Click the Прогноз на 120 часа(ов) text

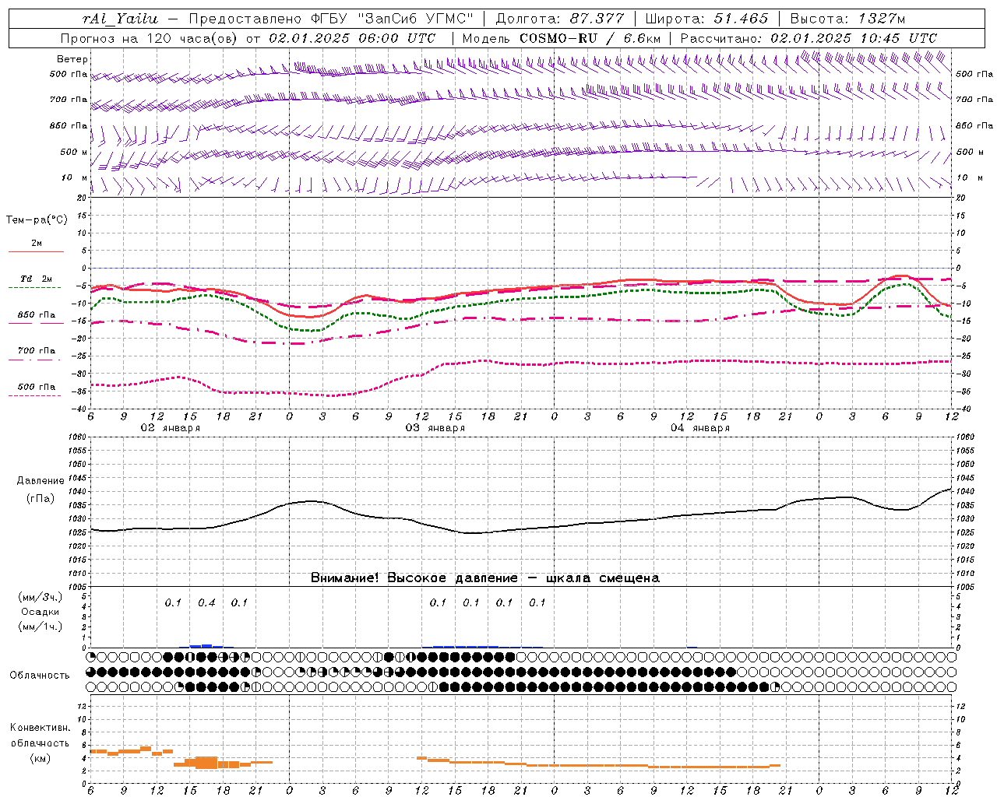[150, 38]
